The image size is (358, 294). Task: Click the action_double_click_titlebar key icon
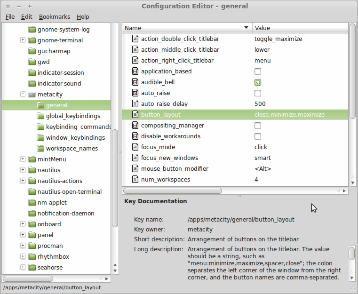135,39
